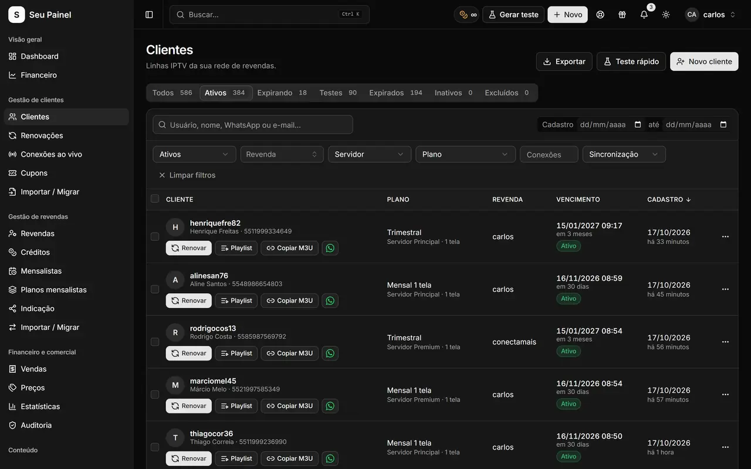Screen dimensions: 751x469
Task: Select the rodrigocos13 row checkbox
Action: (x=155, y=342)
